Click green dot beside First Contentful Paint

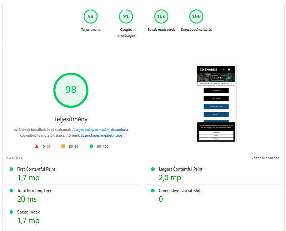click(11, 169)
